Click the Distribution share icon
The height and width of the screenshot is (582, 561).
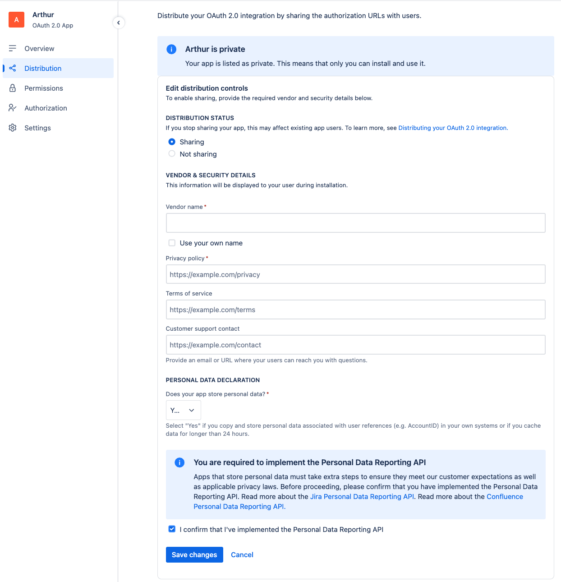13,68
